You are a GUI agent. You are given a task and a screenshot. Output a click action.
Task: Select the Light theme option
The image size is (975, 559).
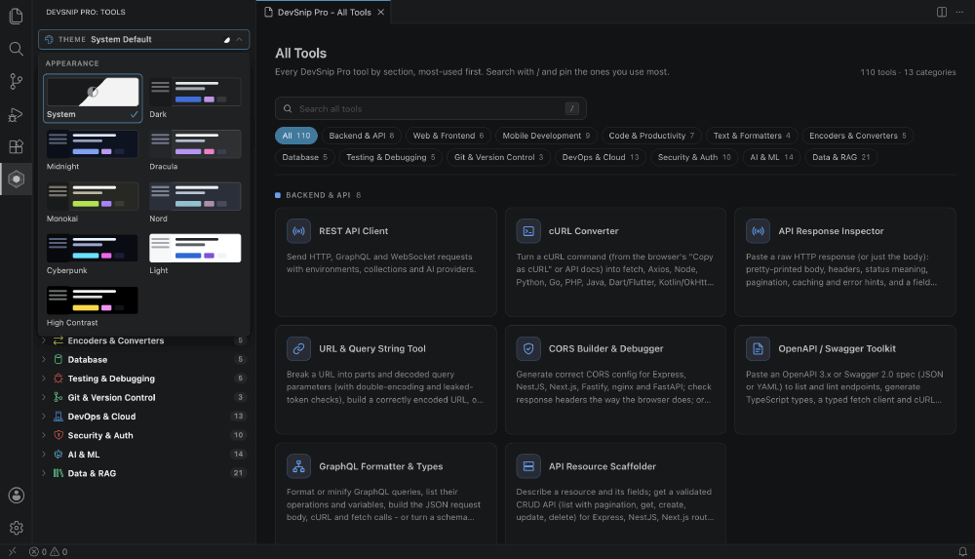195,254
